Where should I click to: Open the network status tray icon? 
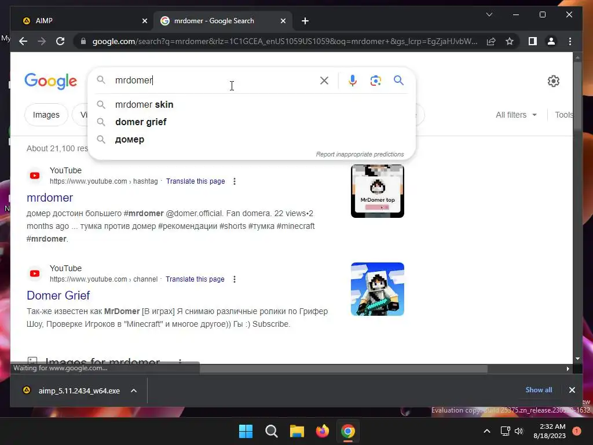(505, 431)
